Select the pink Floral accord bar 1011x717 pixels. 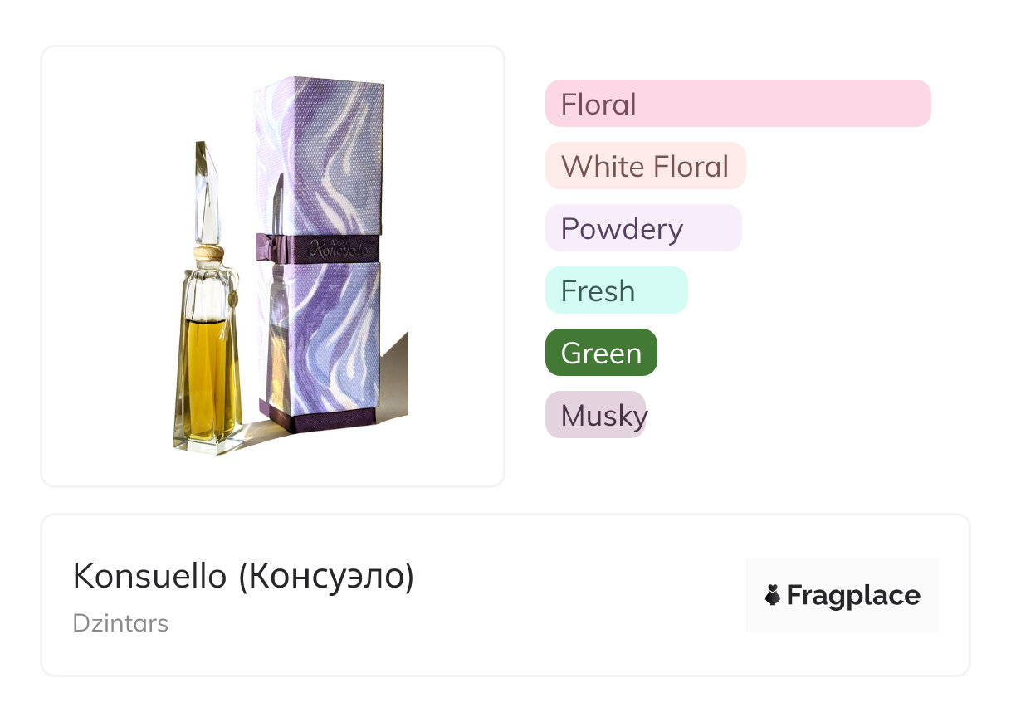(737, 104)
